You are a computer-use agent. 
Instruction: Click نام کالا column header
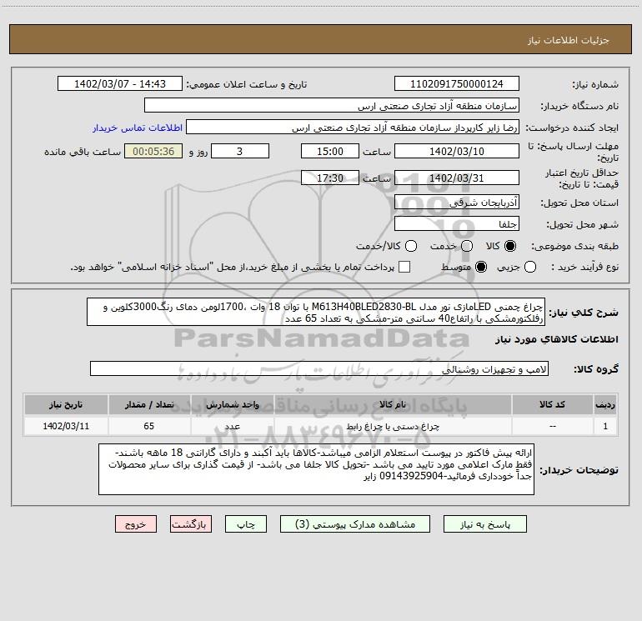click(393, 404)
